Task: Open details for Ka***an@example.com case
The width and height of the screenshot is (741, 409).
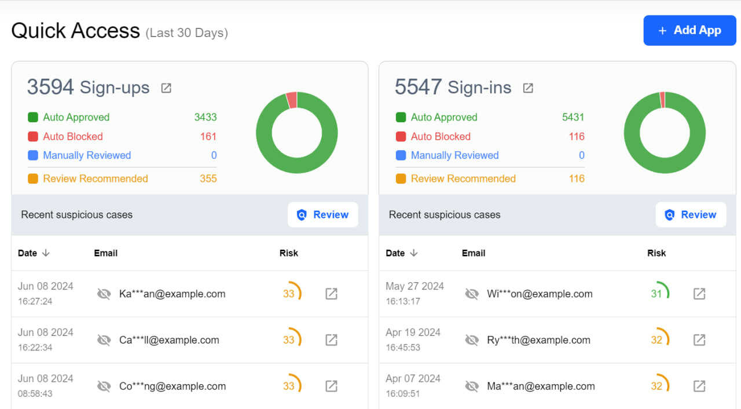Action: tap(331, 294)
